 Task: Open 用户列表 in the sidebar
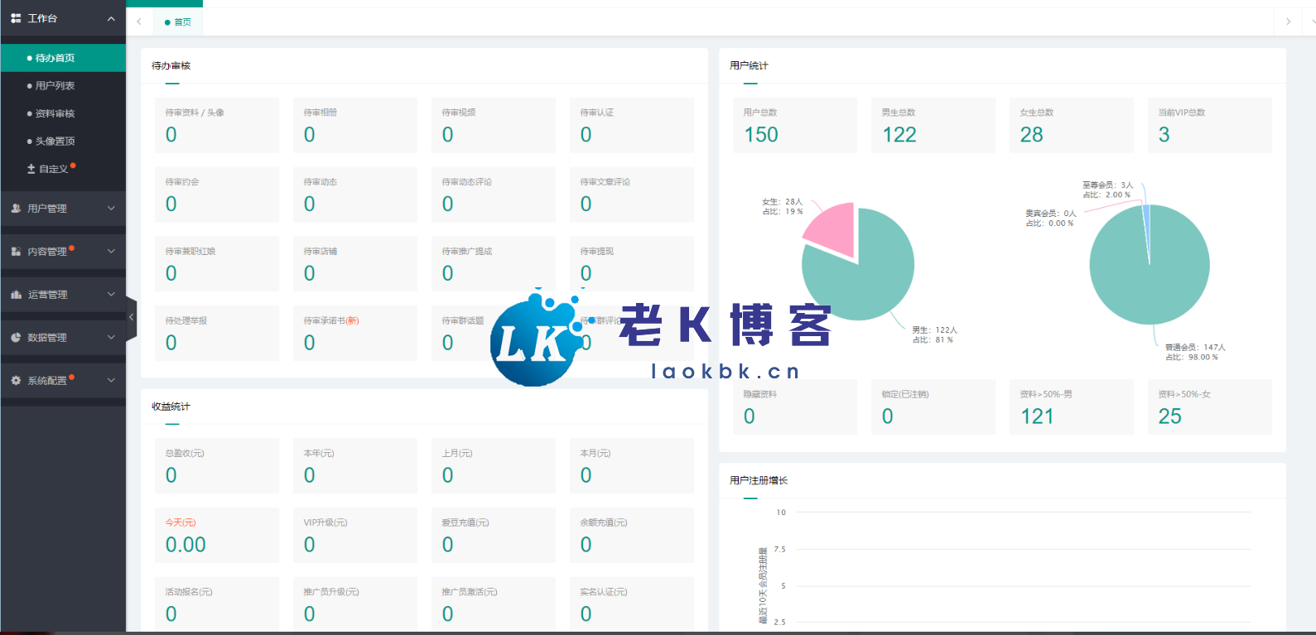(x=55, y=86)
